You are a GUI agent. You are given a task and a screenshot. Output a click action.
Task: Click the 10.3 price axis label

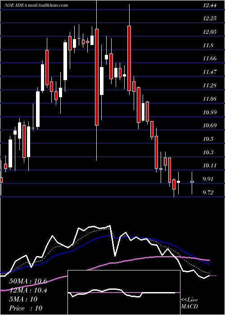(x=208, y=152)
